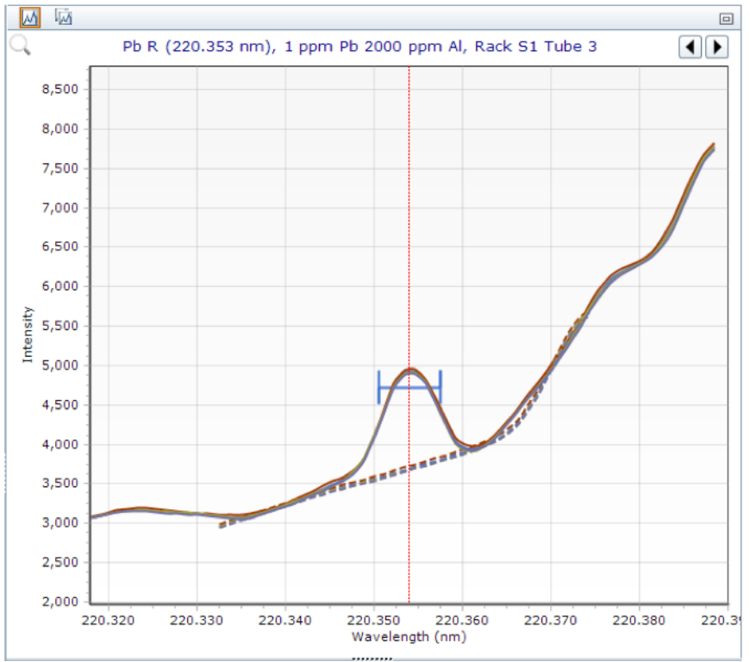The image size is (750, 662).
Task: Click the 5,000 intensity axis value
Action: 59,365
